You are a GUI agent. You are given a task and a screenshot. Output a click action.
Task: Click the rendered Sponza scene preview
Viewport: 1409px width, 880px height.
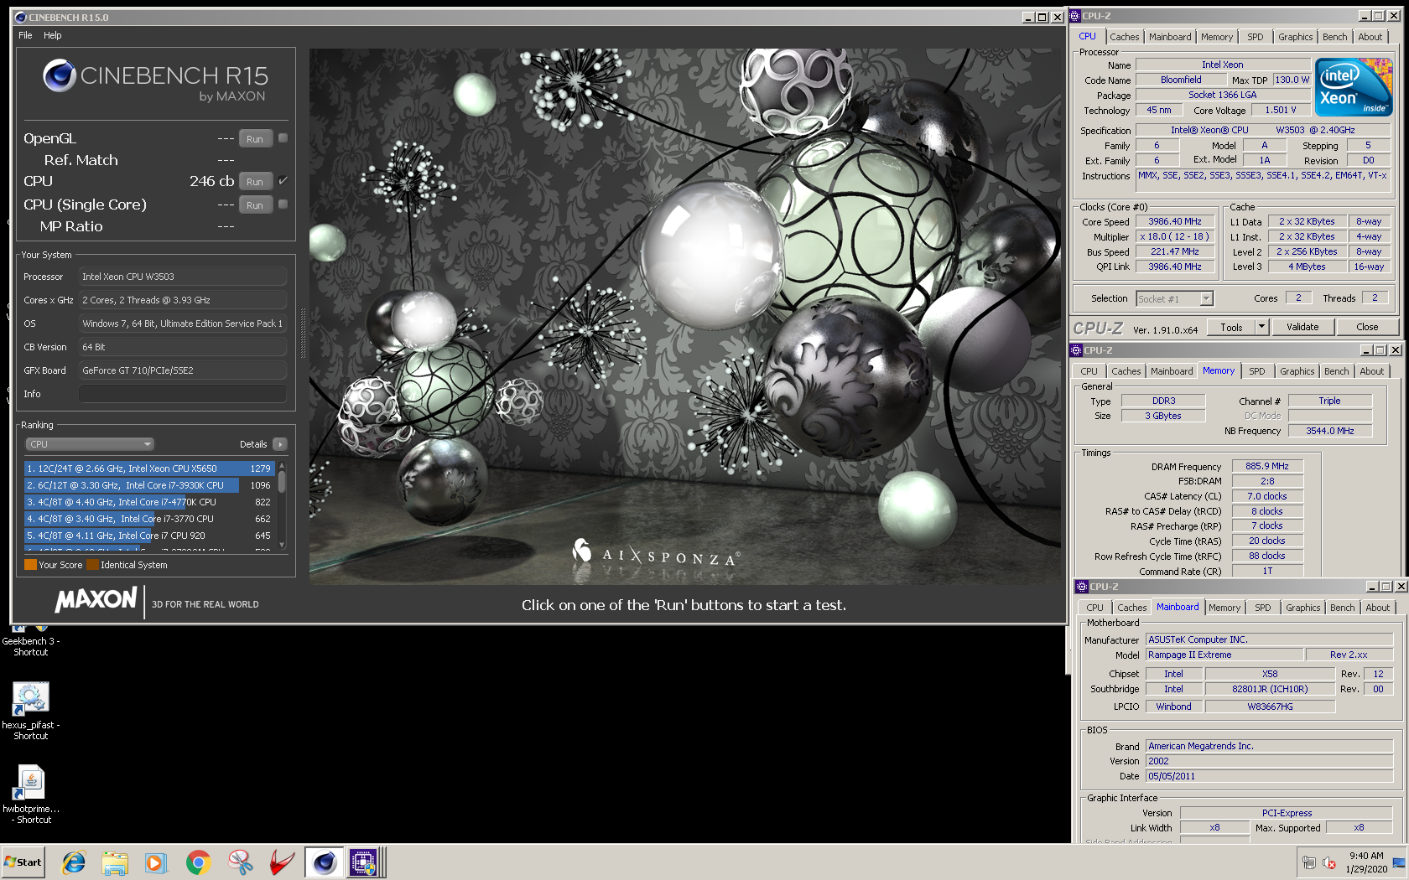tap(684, 316)
